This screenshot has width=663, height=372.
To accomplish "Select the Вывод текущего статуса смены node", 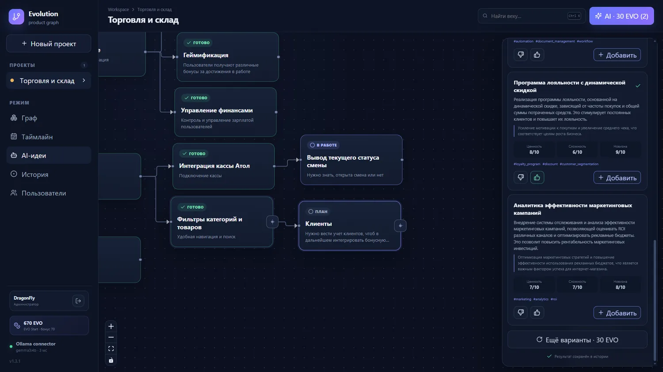I will click(351, 160).
